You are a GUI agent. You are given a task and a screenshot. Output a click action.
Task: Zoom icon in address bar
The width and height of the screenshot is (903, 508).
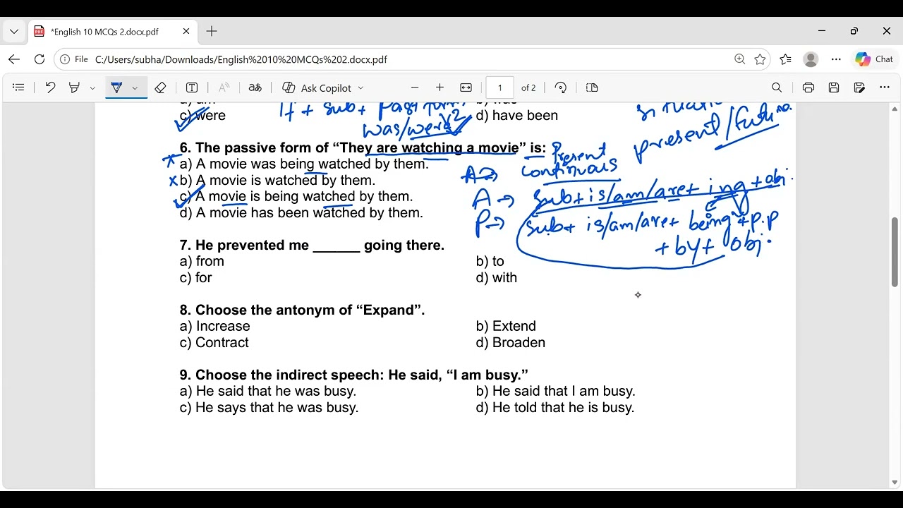point(739,59)
